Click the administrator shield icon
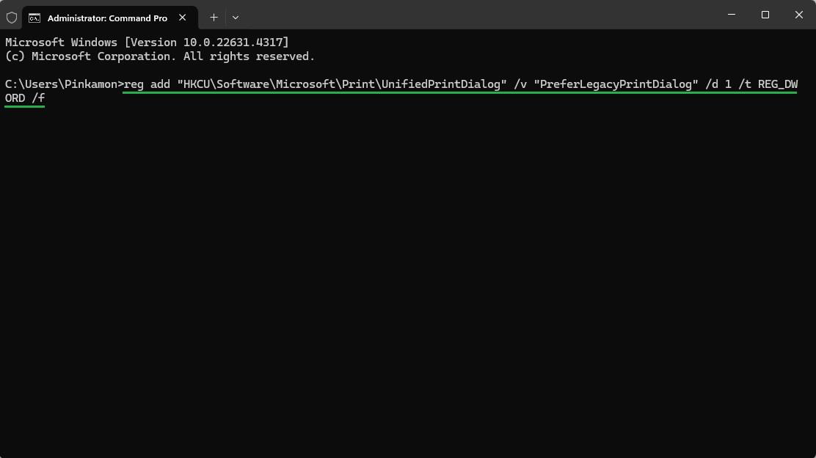This screenshot has width=816, height=458. pos(12,17)
